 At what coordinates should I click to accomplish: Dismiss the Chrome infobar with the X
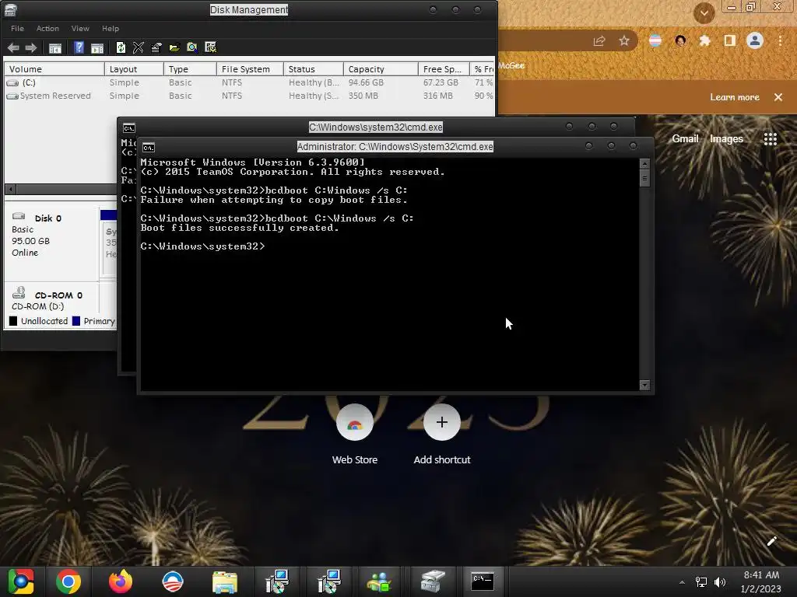(x=778, y=97)
